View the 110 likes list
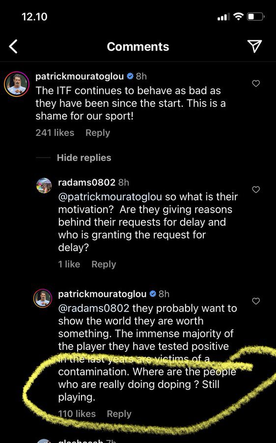 pos(77,414)
